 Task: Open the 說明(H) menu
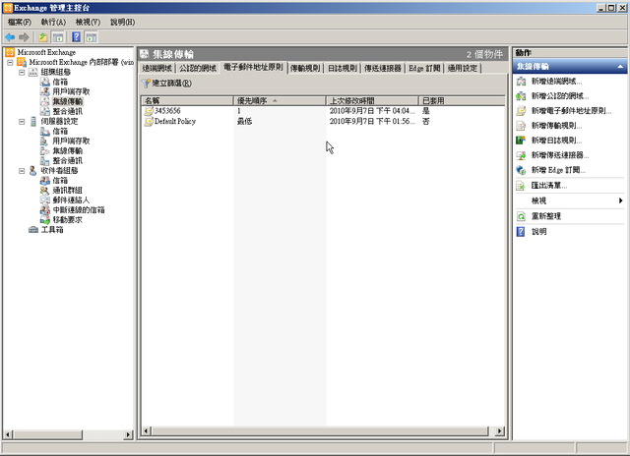pos(122,22)
